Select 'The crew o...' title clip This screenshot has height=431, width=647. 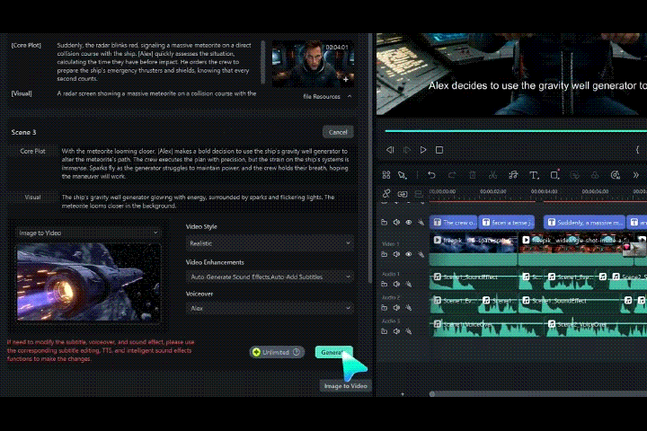[x=454, y=223]
